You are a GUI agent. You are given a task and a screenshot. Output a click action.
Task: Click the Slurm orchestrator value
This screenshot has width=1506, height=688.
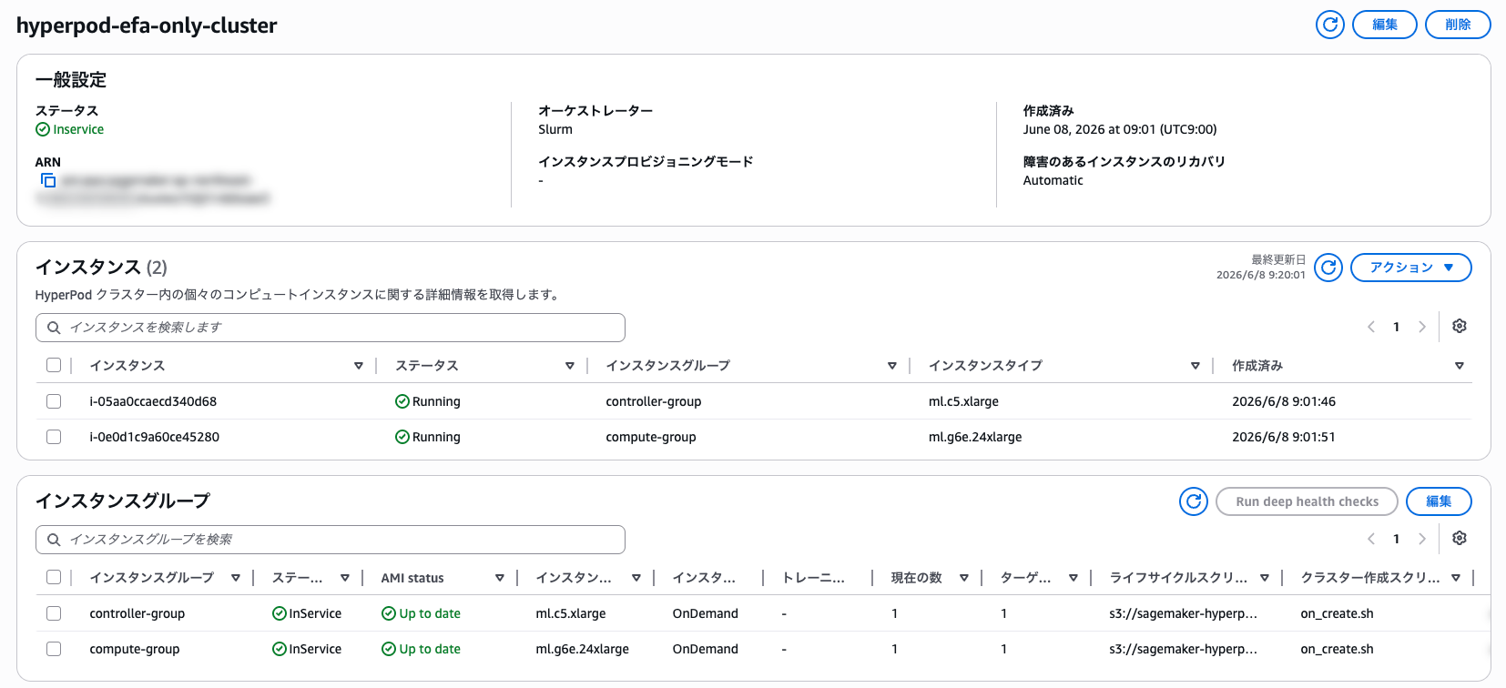(555, 129)
